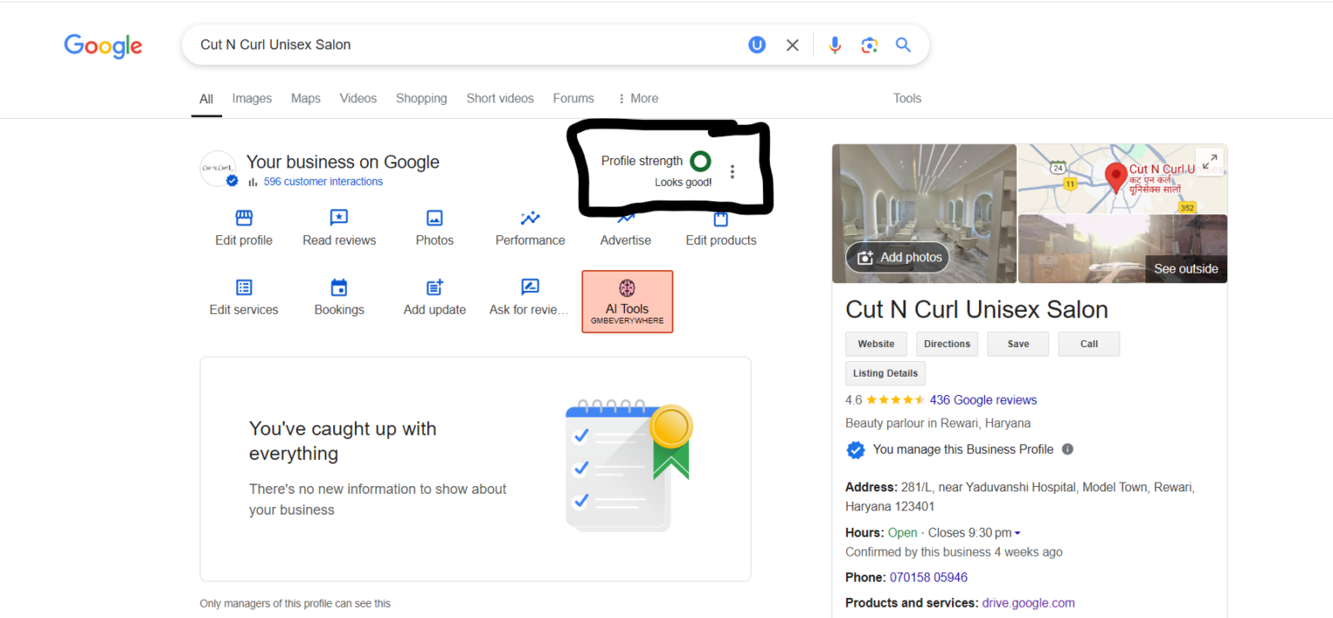The height and width of the screenshot is (618, 1333).
Task: Click Only managers of this profile text
Action: click(x=295, y=603)
